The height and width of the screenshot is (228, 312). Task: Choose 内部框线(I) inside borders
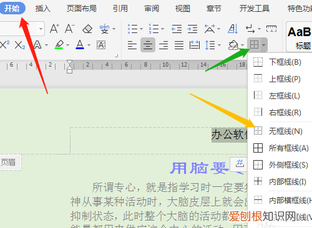point(280,182)
